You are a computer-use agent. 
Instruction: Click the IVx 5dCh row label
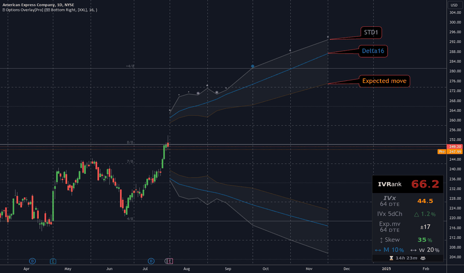(390, 214)
